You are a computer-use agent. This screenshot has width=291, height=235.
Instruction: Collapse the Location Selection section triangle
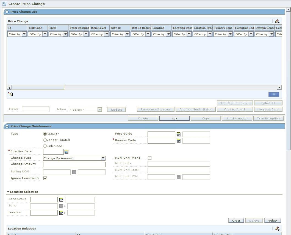(8, 192)
